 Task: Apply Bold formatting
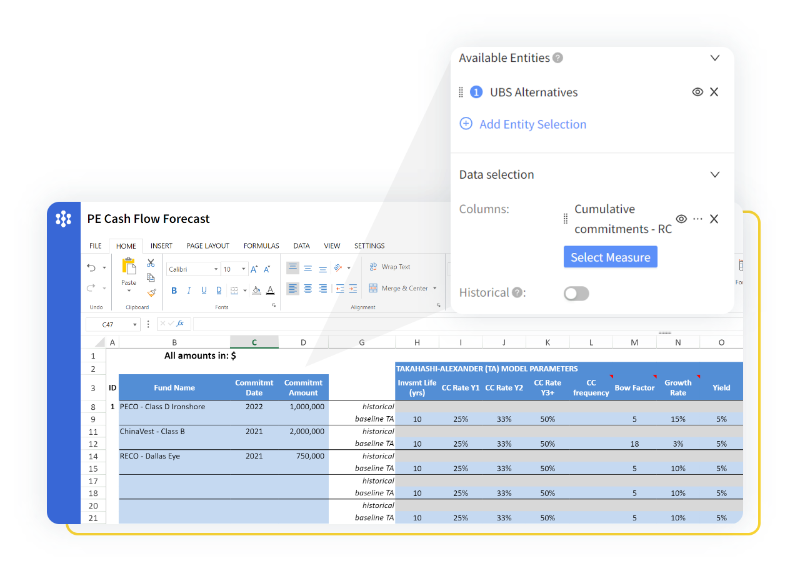(x=174, y=291)
